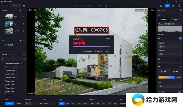Choose the 16:9 aspect ratio

pyautogui.click(x=68, y=103)
